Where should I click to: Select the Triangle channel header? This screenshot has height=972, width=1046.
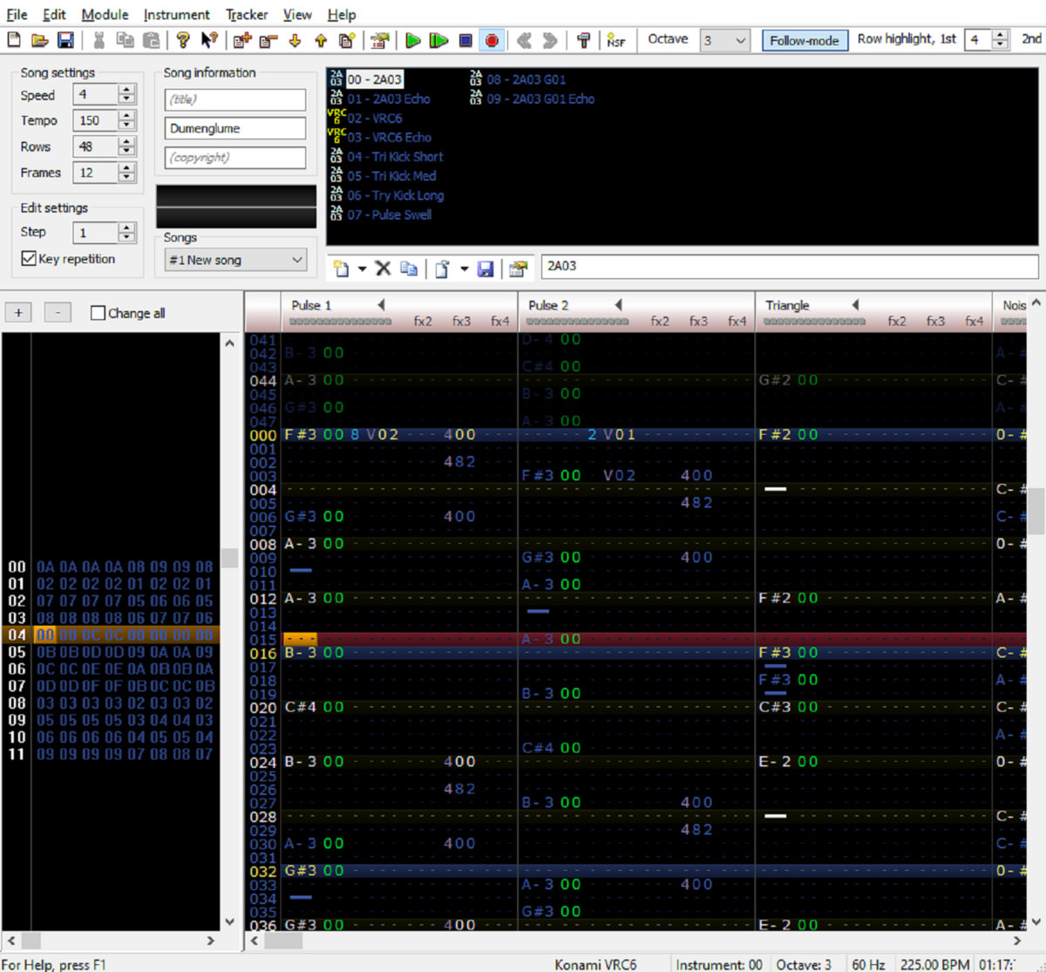pos(787,305)
